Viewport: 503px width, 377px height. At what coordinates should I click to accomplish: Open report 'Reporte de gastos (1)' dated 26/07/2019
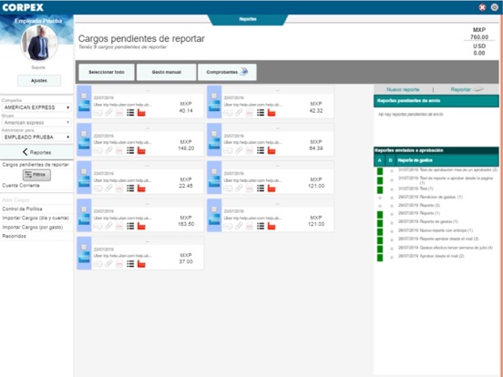pyautogui.click(x=428, y=221)
